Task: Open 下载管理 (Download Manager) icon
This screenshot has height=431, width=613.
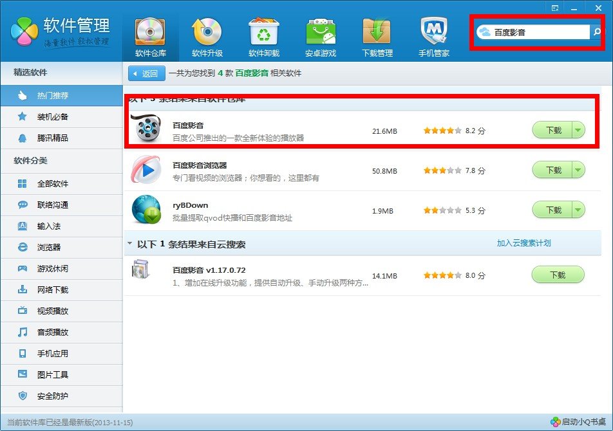Action: pos(377,30)
